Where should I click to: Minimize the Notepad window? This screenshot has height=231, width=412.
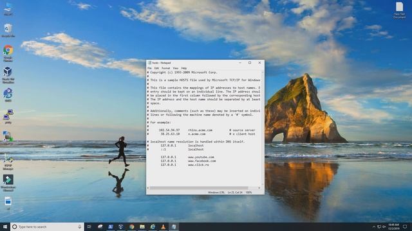(240, 63)
